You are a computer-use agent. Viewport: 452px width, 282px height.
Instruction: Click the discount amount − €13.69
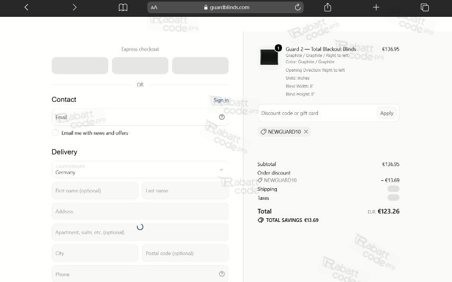[x=390, y=180]
